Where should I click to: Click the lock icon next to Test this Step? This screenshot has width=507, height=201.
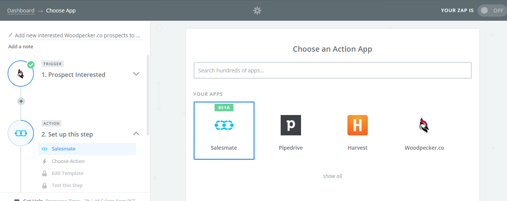tap(45, 186)
